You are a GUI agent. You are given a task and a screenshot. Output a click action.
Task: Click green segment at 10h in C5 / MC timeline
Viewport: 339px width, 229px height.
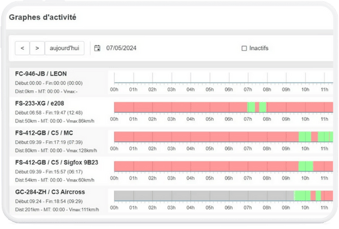click(305, 137)
